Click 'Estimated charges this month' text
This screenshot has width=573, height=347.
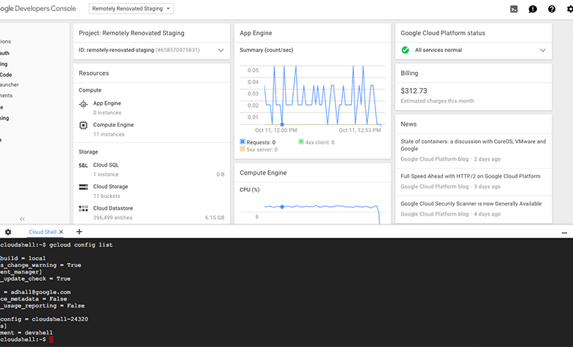click(x=437, y=101)
